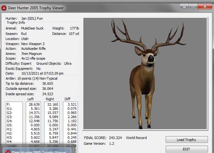The height and width of the screenshot is (153, 214).
Task: Click the ammo value 7mm Magnum
Action: (31, 54)
